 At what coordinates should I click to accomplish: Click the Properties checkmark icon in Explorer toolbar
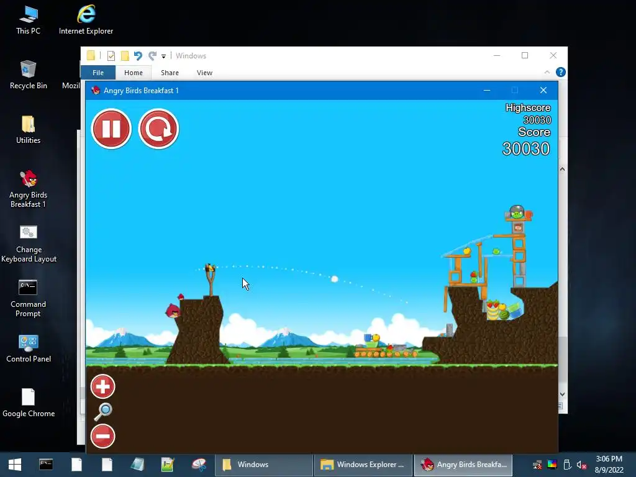pyautogui.click(x=111, y=55)
